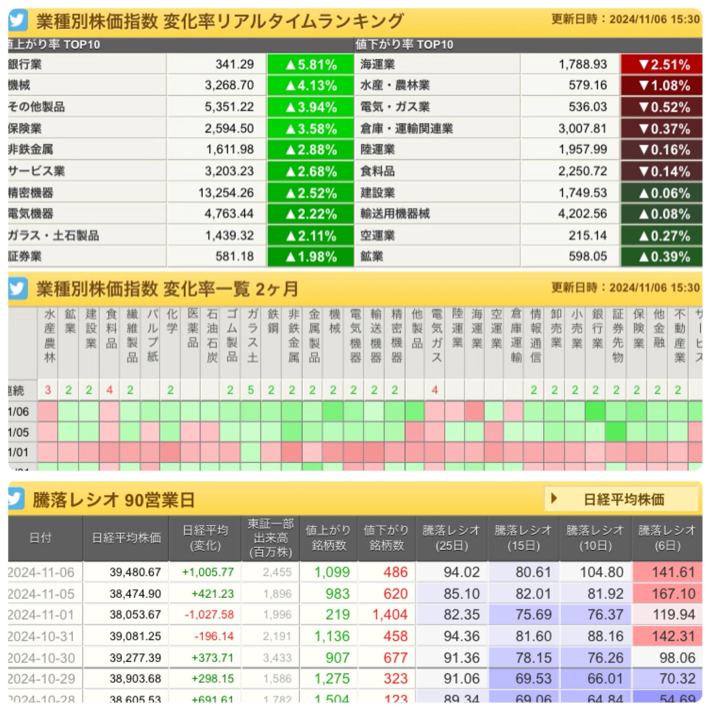Click the ▼2.51% red change cell
The width and height of the screenshot is (711, 711).
pos(662,64)
